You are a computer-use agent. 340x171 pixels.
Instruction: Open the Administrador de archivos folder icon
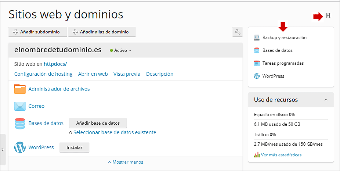tap(20, 89)
